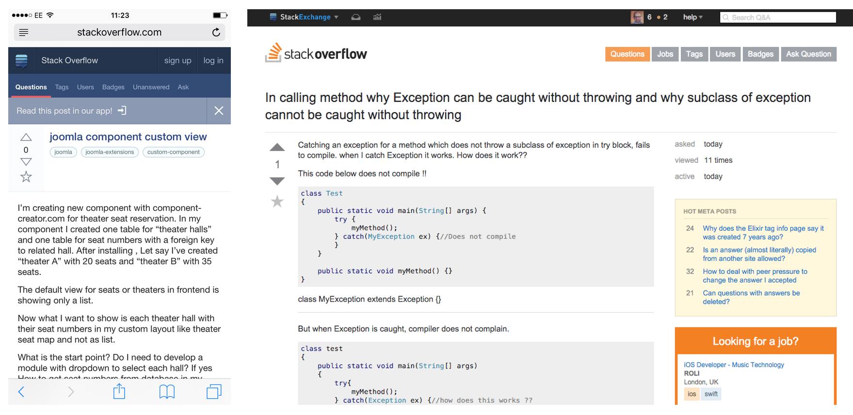Tap log in on mobile header

[x=213, y=61]
